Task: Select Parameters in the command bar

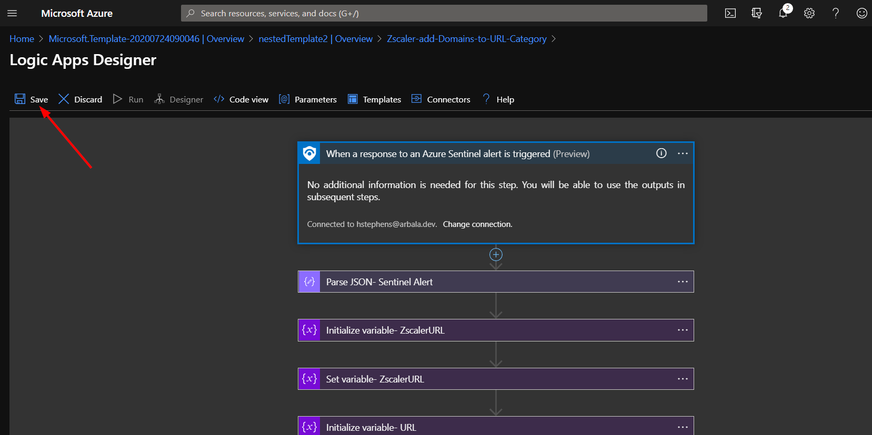Action: click(308, 99)
